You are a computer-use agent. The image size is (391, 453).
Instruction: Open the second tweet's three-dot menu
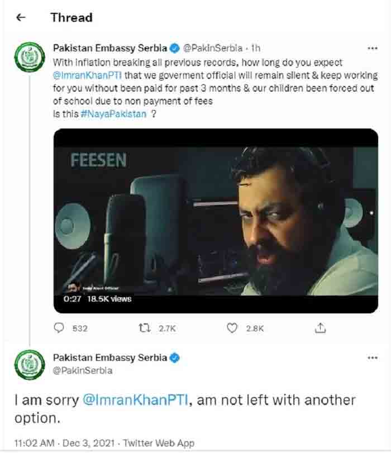[x=371, y=357]
